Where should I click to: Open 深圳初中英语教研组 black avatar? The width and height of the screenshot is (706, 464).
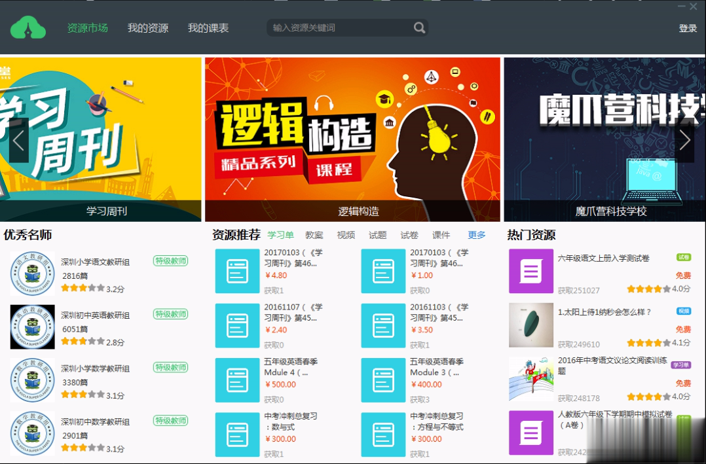(32, 327)
